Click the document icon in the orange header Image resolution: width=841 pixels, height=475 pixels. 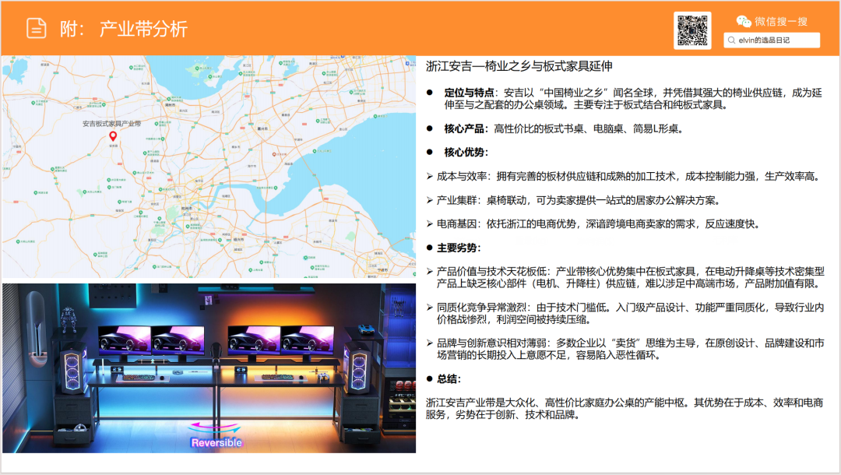(37, 28)
